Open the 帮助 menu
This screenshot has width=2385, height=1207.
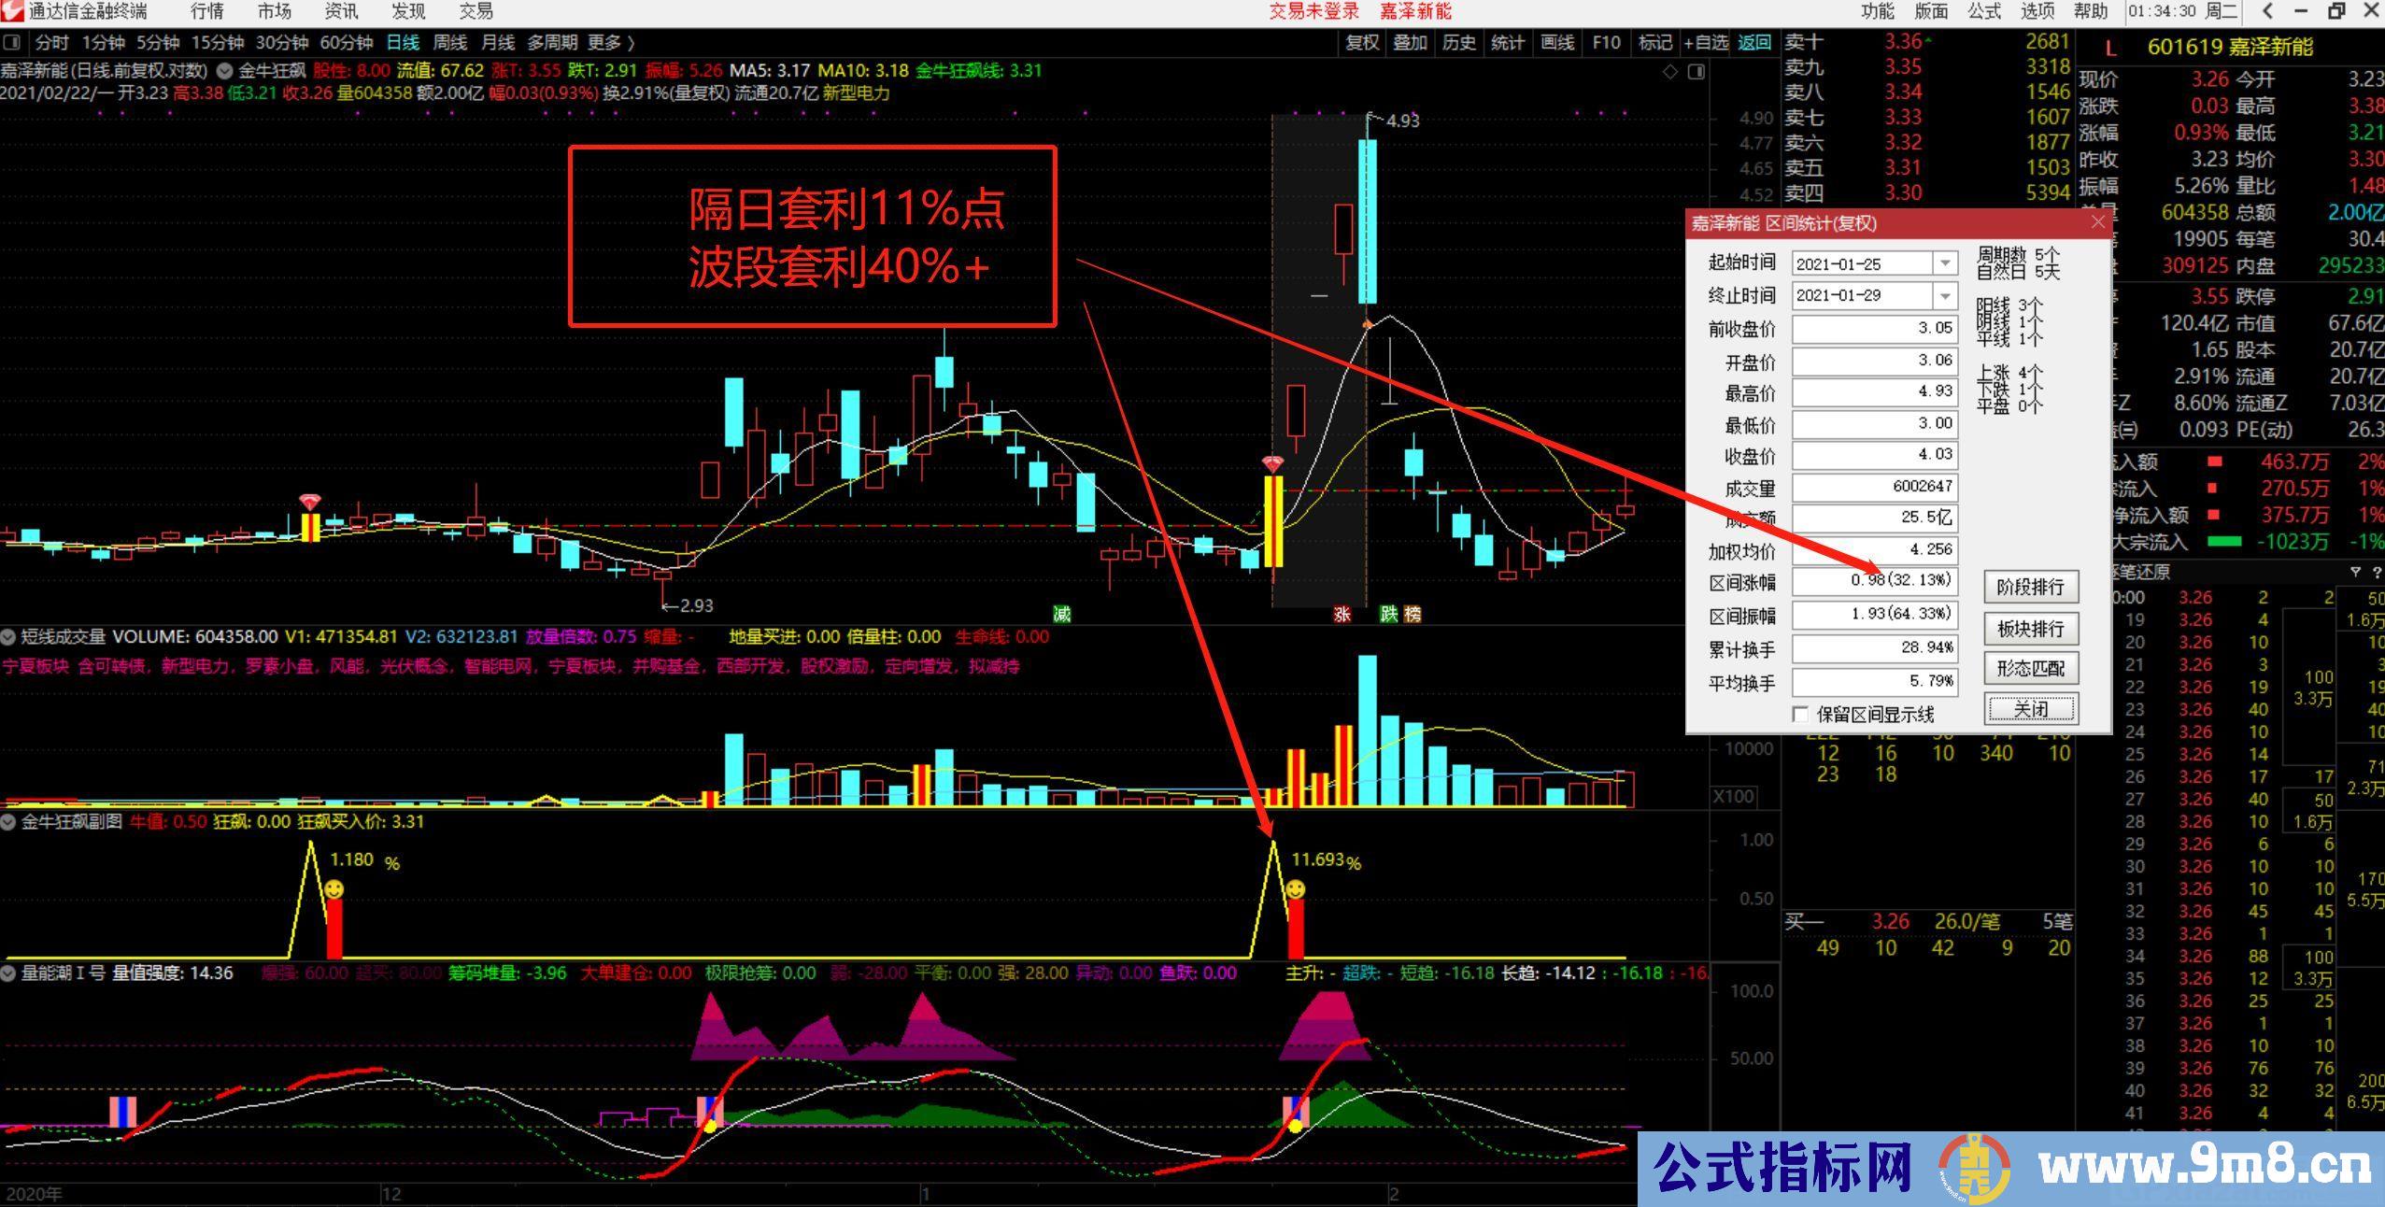coord(2091,11)
